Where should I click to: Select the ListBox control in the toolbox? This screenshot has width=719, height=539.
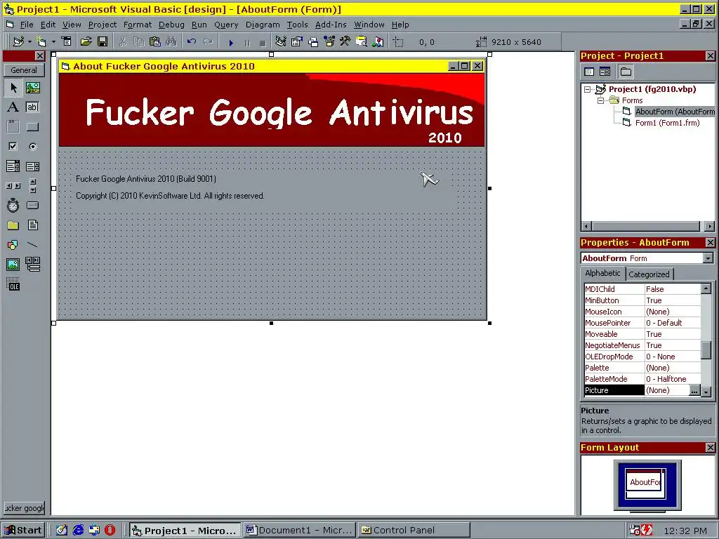32,166
